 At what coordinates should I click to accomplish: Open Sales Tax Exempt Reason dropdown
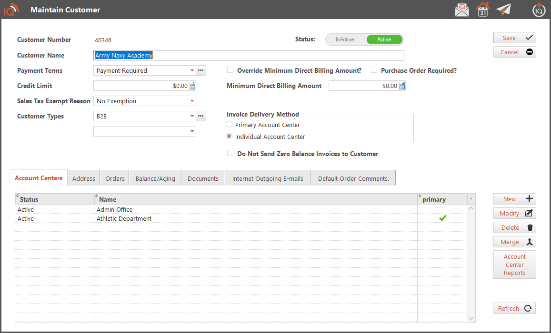coord(192,101)
